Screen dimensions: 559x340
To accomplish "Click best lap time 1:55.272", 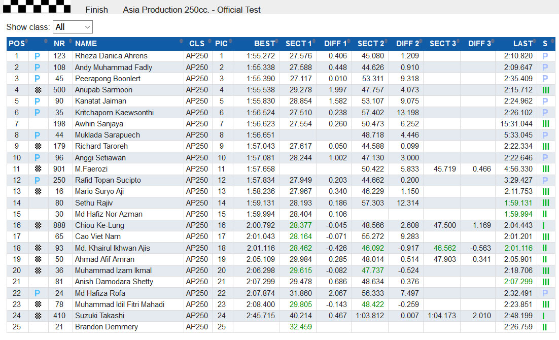I will (x=261, y=56).
